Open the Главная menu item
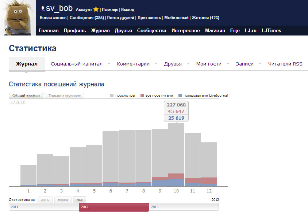 coord(49,30)
